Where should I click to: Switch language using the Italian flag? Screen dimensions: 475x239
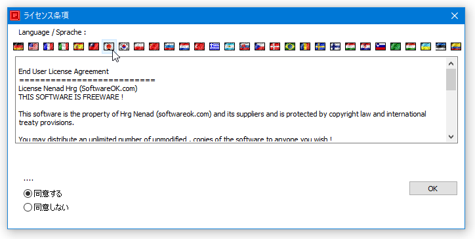64,46
